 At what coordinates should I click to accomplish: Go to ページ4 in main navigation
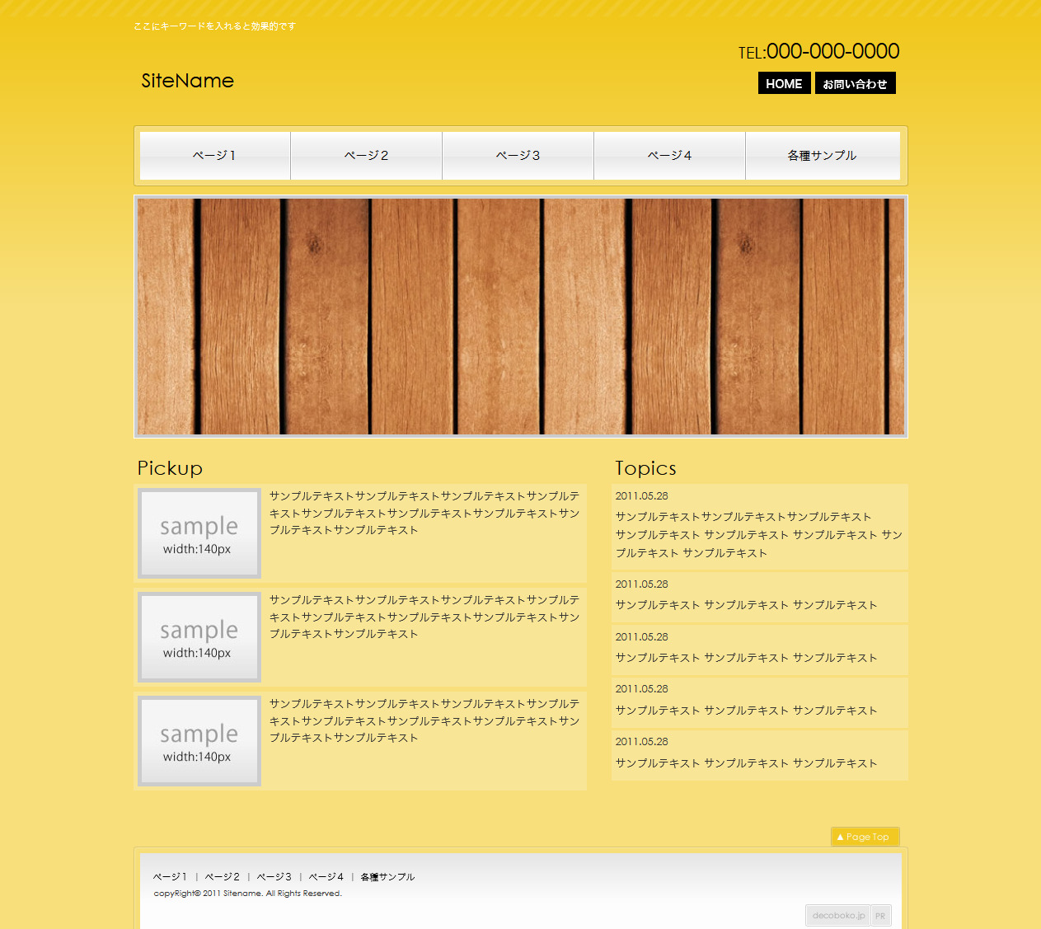(670, 156)
